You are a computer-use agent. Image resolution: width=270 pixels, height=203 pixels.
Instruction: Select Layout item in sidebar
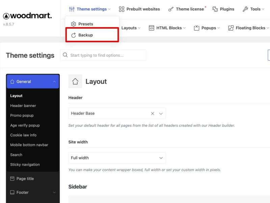coord(16,96)
